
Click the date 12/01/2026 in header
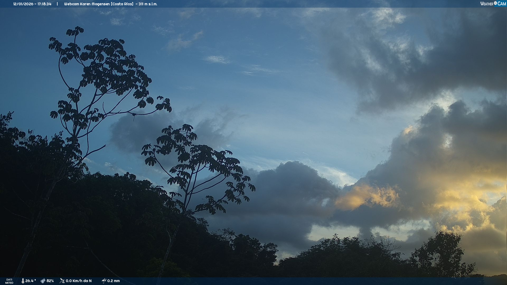[23, 4]
